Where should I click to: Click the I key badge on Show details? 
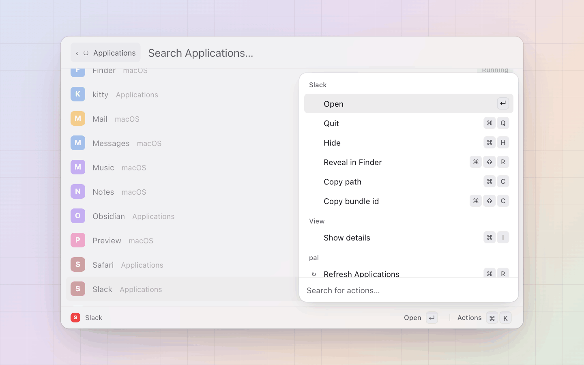[x=503, y=237]
